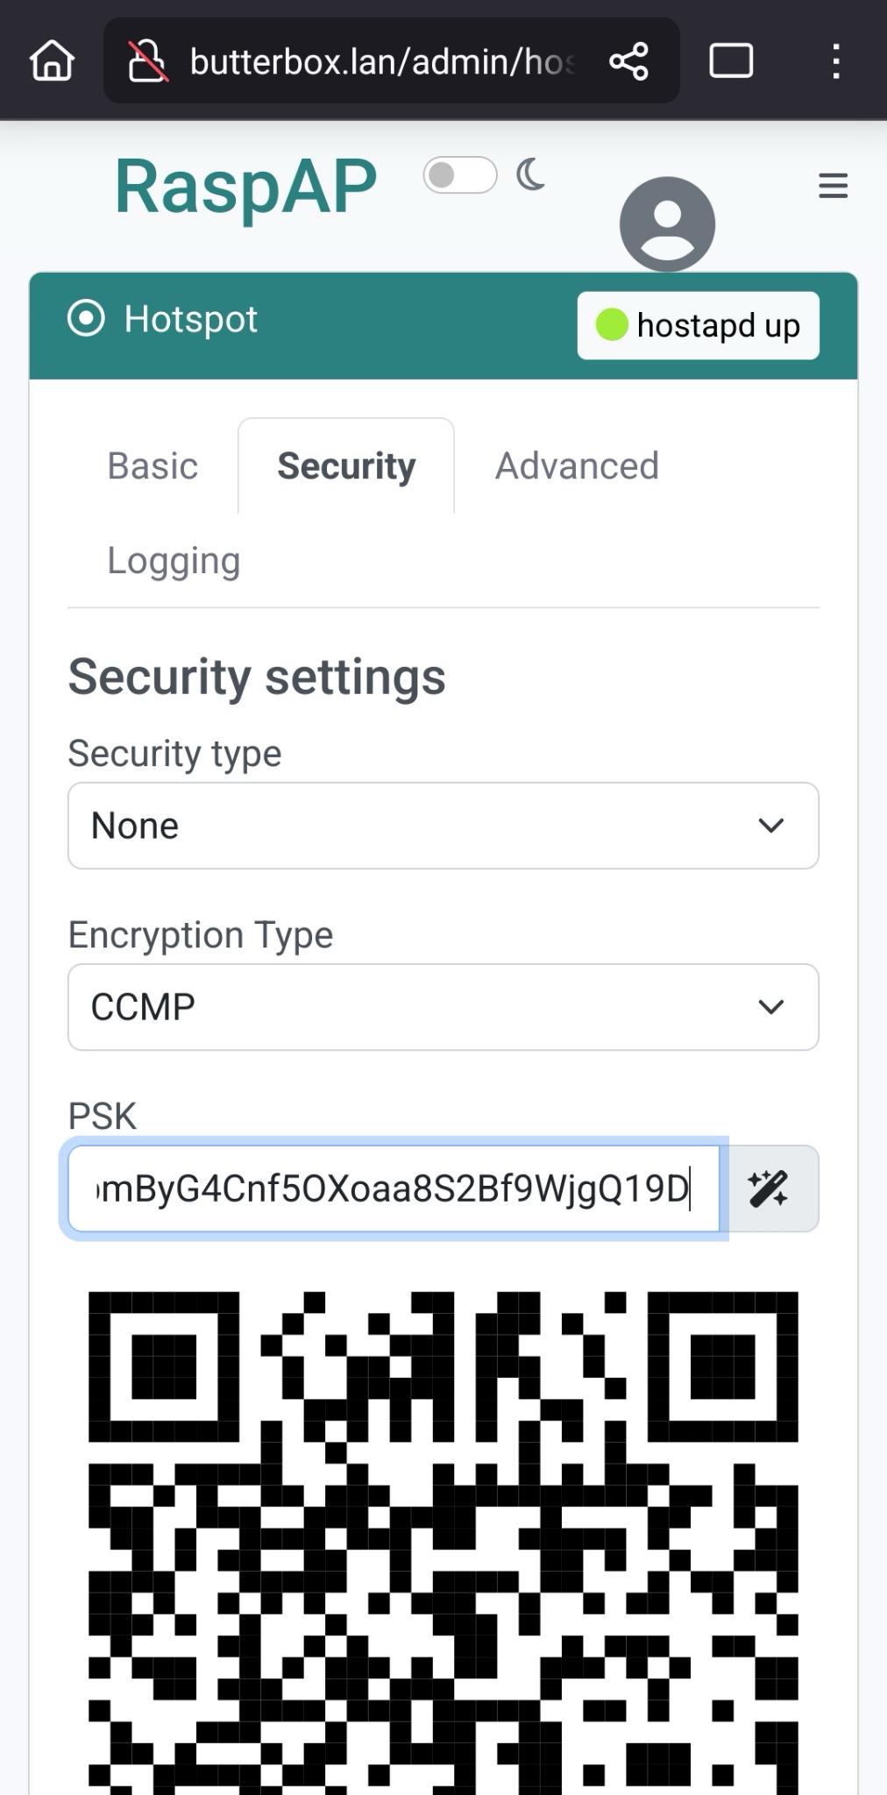The width and height of the screenshot is (887, 1795).
Task: Open the Security type dropdown
Action: 443,826
